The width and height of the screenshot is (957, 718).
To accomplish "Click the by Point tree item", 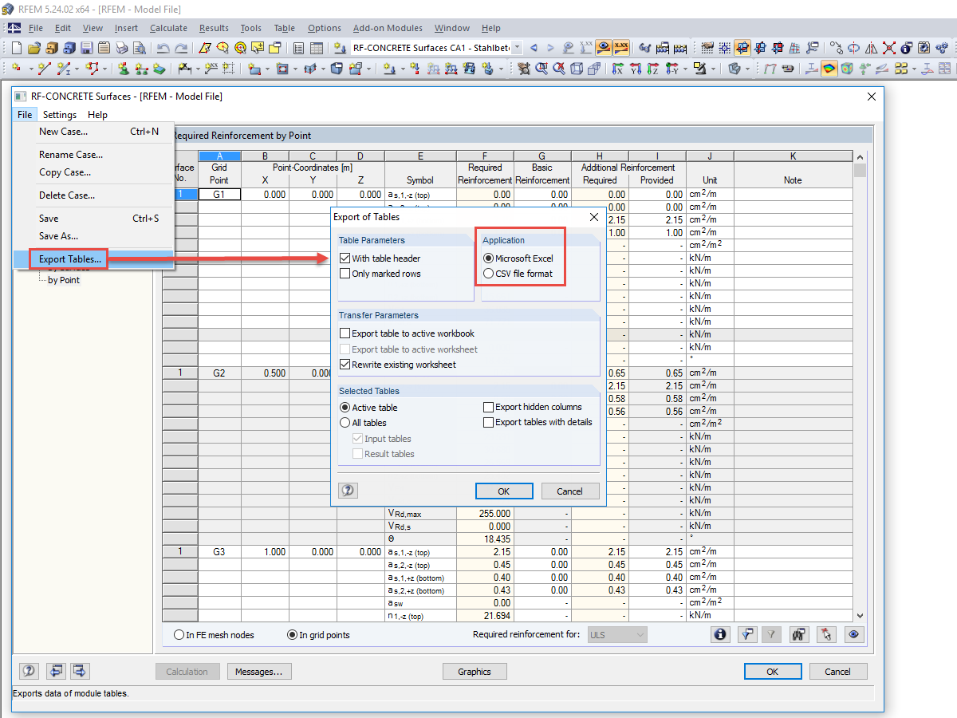I will 64,280.
